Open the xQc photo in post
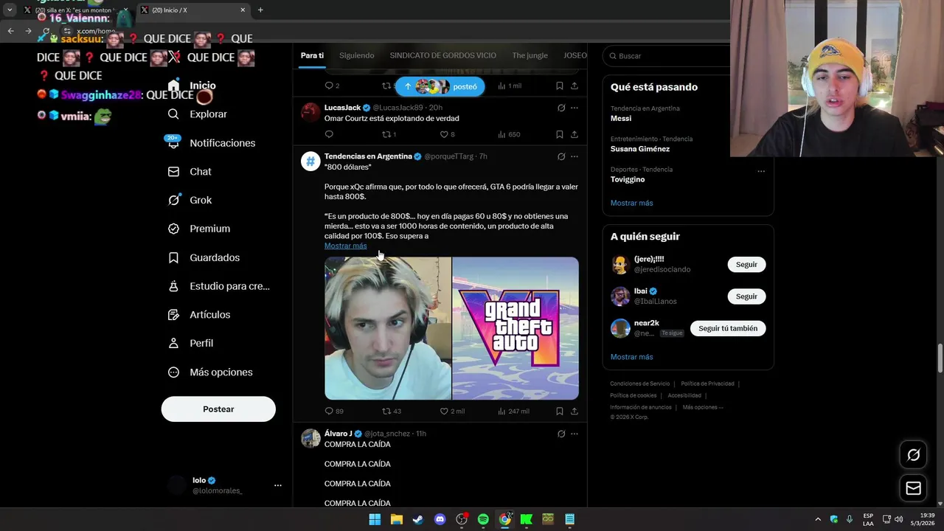Viewport: 944px width, 531px height. (388, 328)
